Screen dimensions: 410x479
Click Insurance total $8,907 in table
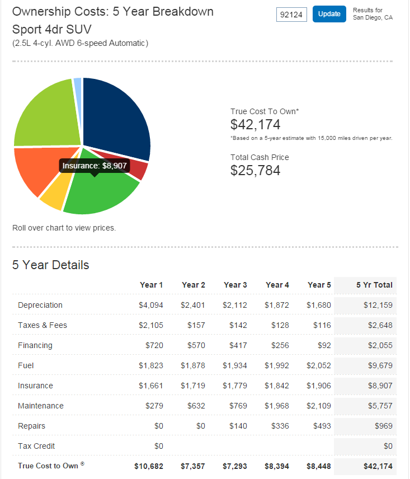(380, 386)
